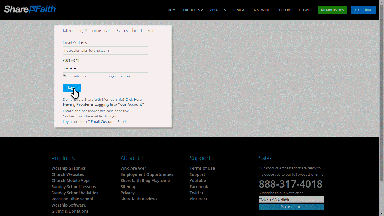Open Worship Software footer link
Image resolution: width=384 pixels, height=216 pixels.
click(69, 205)
